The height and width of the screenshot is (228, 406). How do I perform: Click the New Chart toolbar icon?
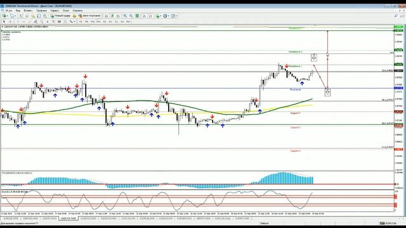pos(4,16)
